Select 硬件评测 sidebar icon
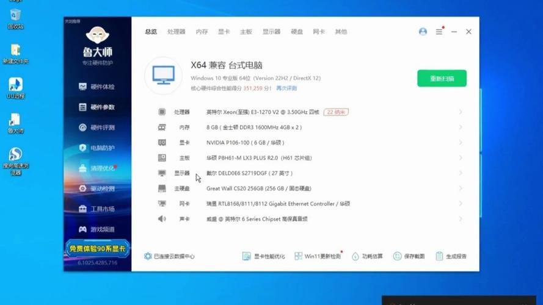The height and width of the screenshot is (305, 543). click(x=83, y=127)
